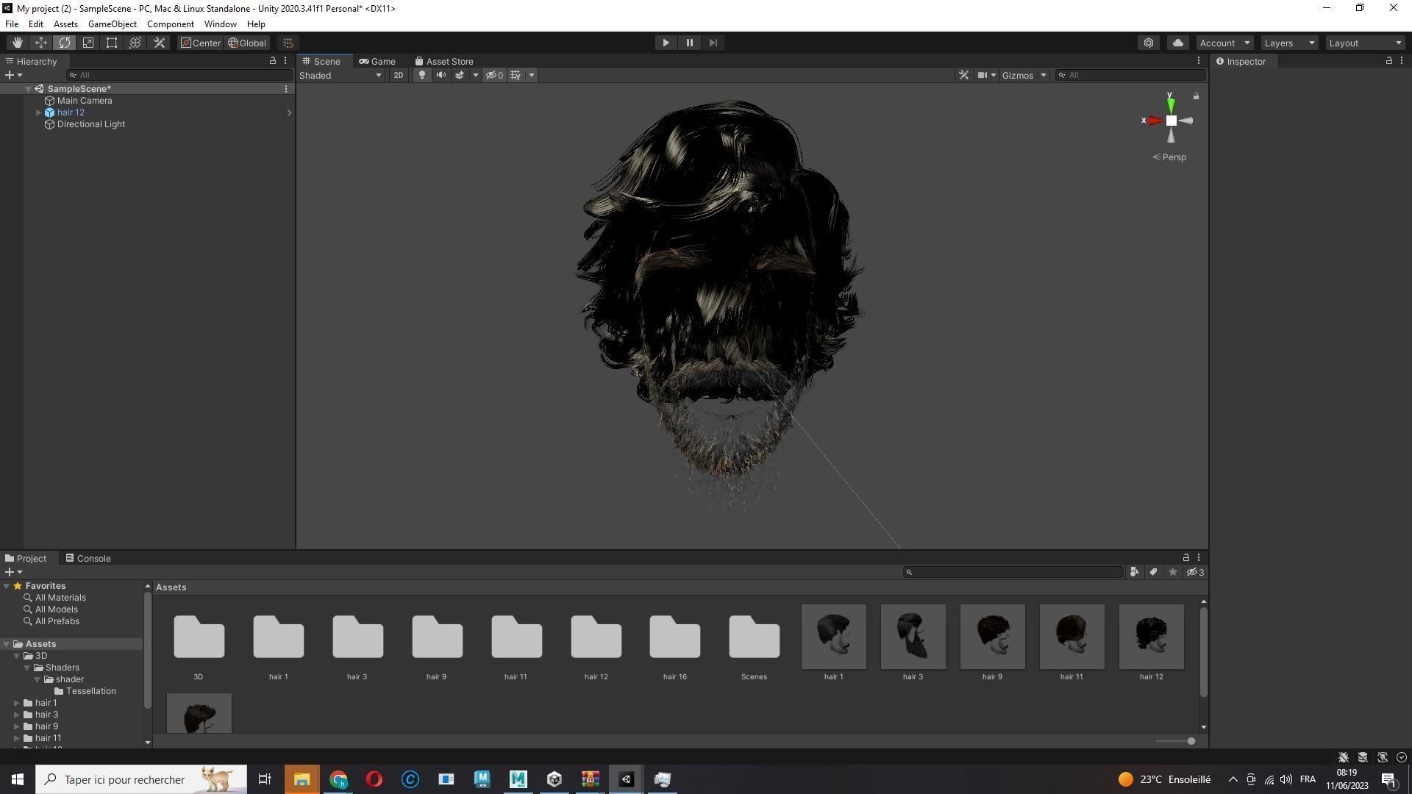Lock scene gizmo rotation
The image size is (1412, 794).
coord(1196,96)
